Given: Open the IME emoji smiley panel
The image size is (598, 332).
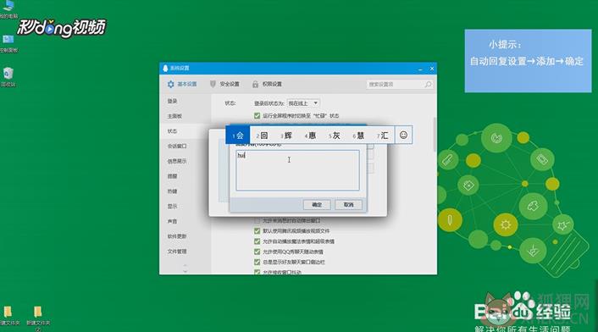Looking at the screenshot, I should click(x=403, y=135).
